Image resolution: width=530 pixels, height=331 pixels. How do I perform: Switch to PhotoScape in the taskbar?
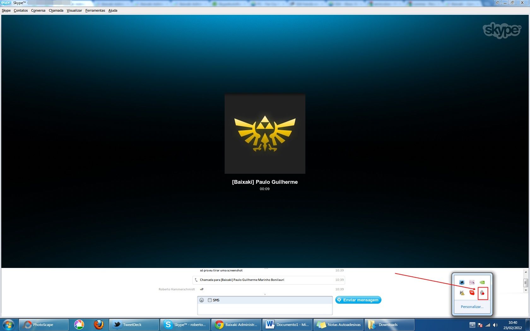click(x=44, y=325)
